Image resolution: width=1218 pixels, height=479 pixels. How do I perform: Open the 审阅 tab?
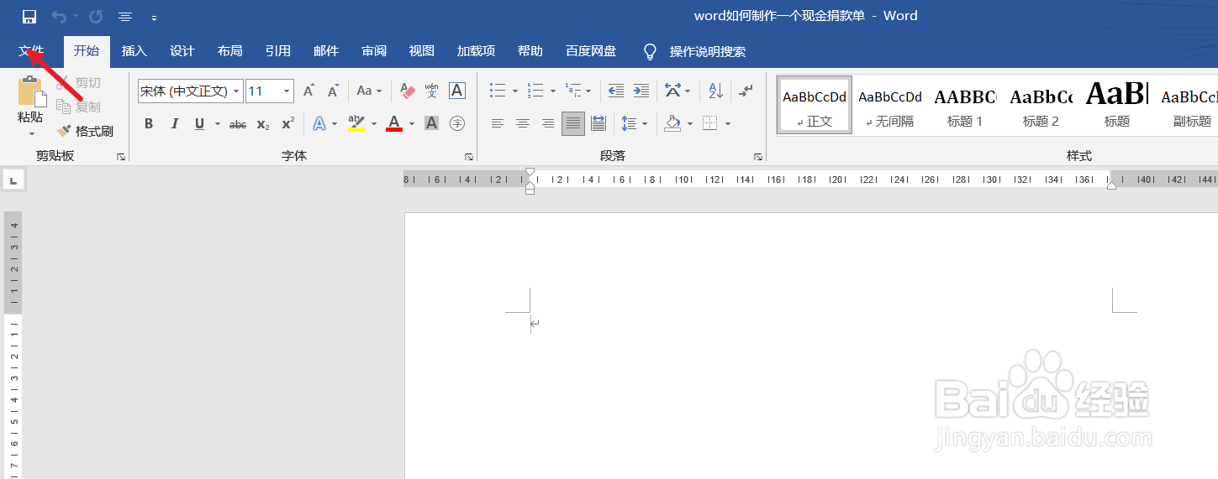tap(374, 51)
